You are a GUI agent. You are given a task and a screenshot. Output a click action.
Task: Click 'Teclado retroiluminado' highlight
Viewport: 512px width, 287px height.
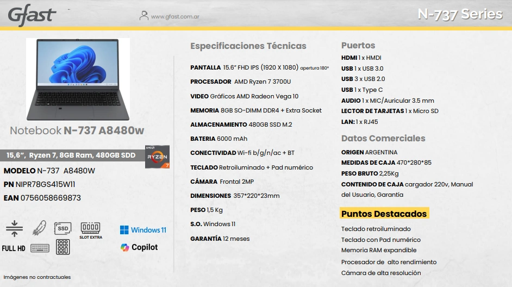[376, 229]
